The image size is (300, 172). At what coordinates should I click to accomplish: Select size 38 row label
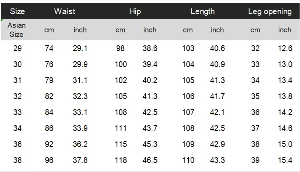(18, 160)
